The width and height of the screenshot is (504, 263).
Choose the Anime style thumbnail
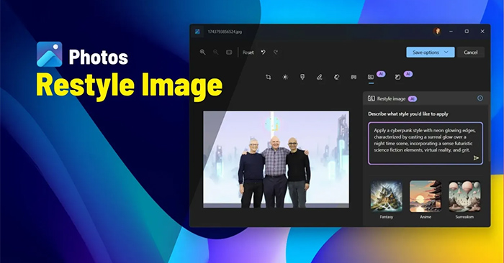tap(426, 196)
